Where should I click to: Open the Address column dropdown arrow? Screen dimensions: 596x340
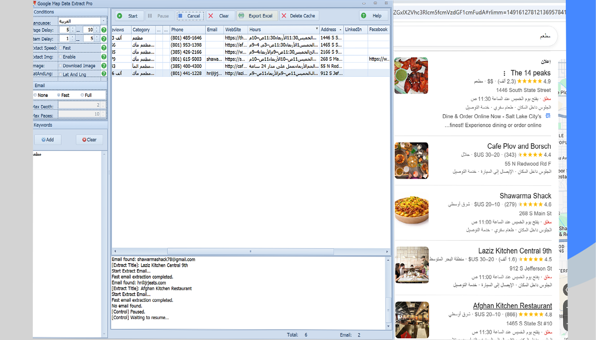(340, 30)
